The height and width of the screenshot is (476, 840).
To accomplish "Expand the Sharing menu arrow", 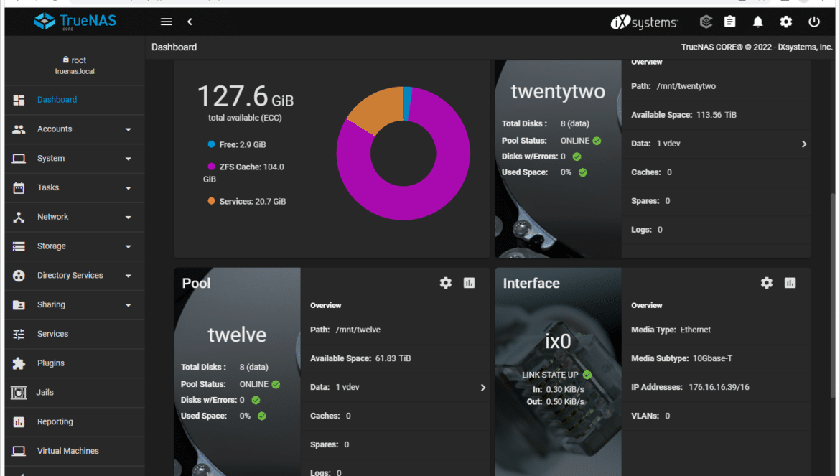I will tap(128, 305).
